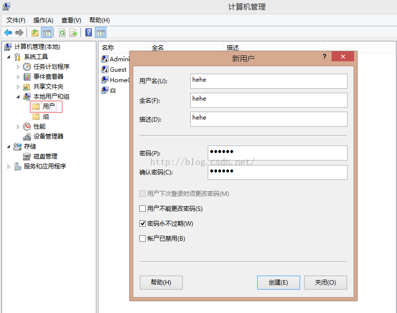Screen dimensions: 397x313
Task: Click the 磁盘管理 disk icon
Action: tap(27, 156)
